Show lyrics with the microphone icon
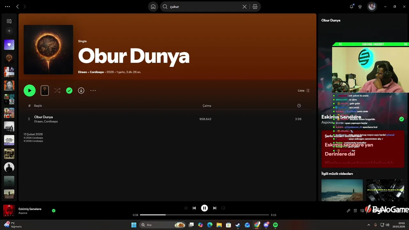409x230 pixels. pyautogui.click(x=349, y=211)
